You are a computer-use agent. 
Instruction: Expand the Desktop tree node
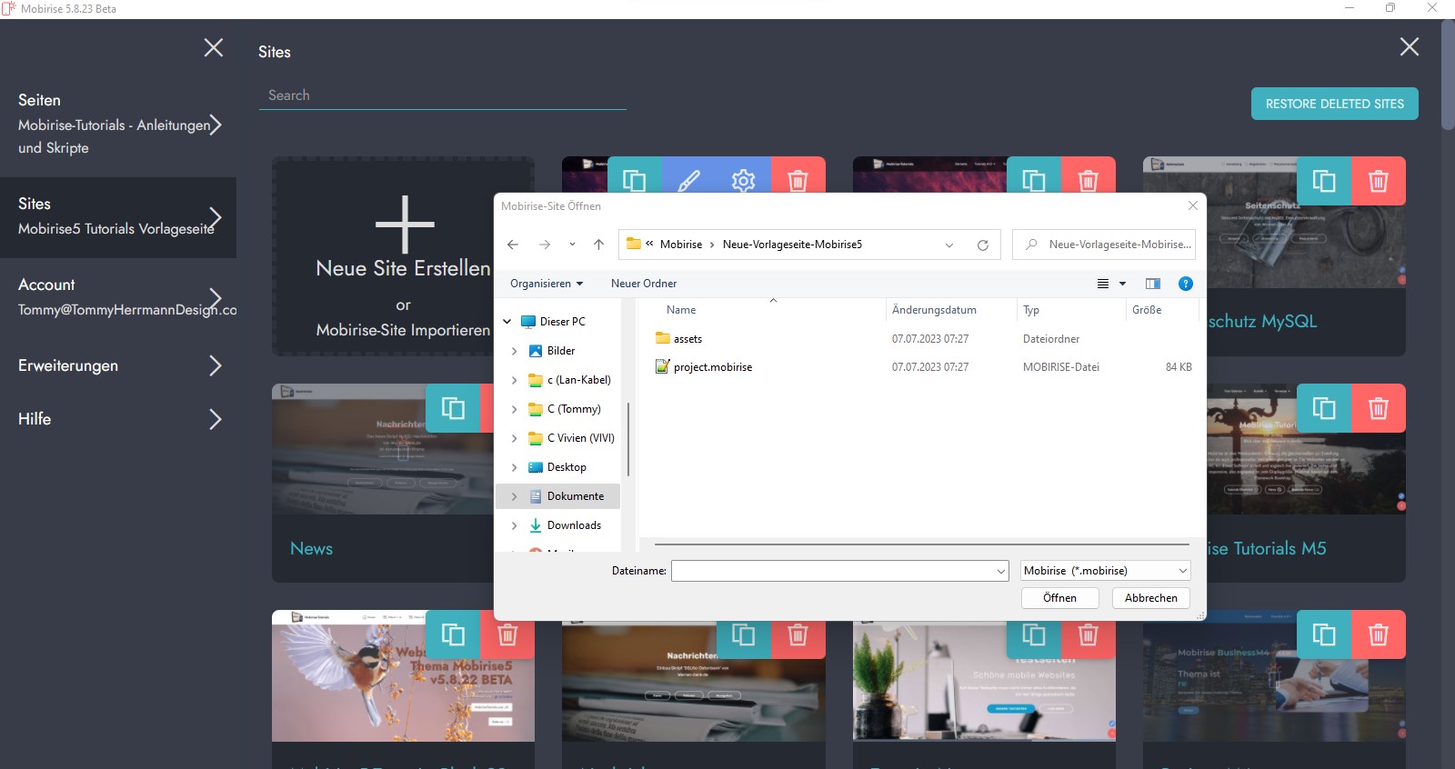pyautogui.click(x=515, y=467)
